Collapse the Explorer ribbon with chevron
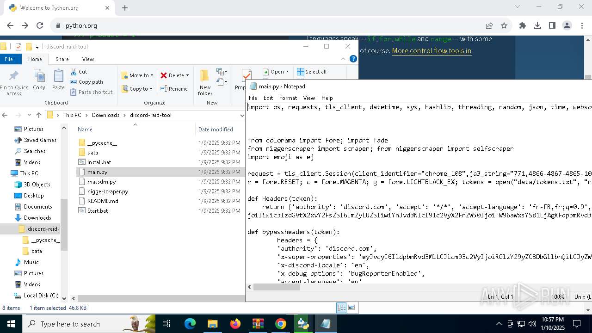 (x=343, y=59)
